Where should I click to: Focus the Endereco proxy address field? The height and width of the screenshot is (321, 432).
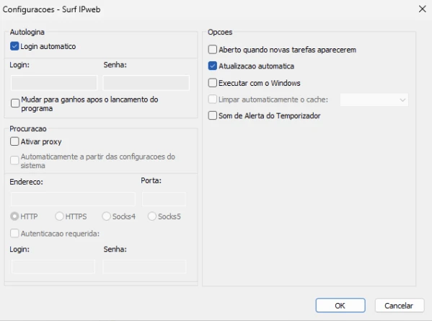pyautogui.click(x=73, y=199)
